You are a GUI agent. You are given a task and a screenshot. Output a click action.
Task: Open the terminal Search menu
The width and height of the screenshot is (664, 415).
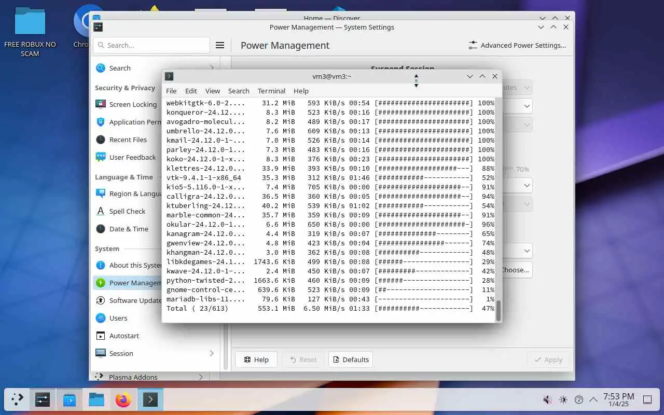pyautogui.click(x=239, y=91)
